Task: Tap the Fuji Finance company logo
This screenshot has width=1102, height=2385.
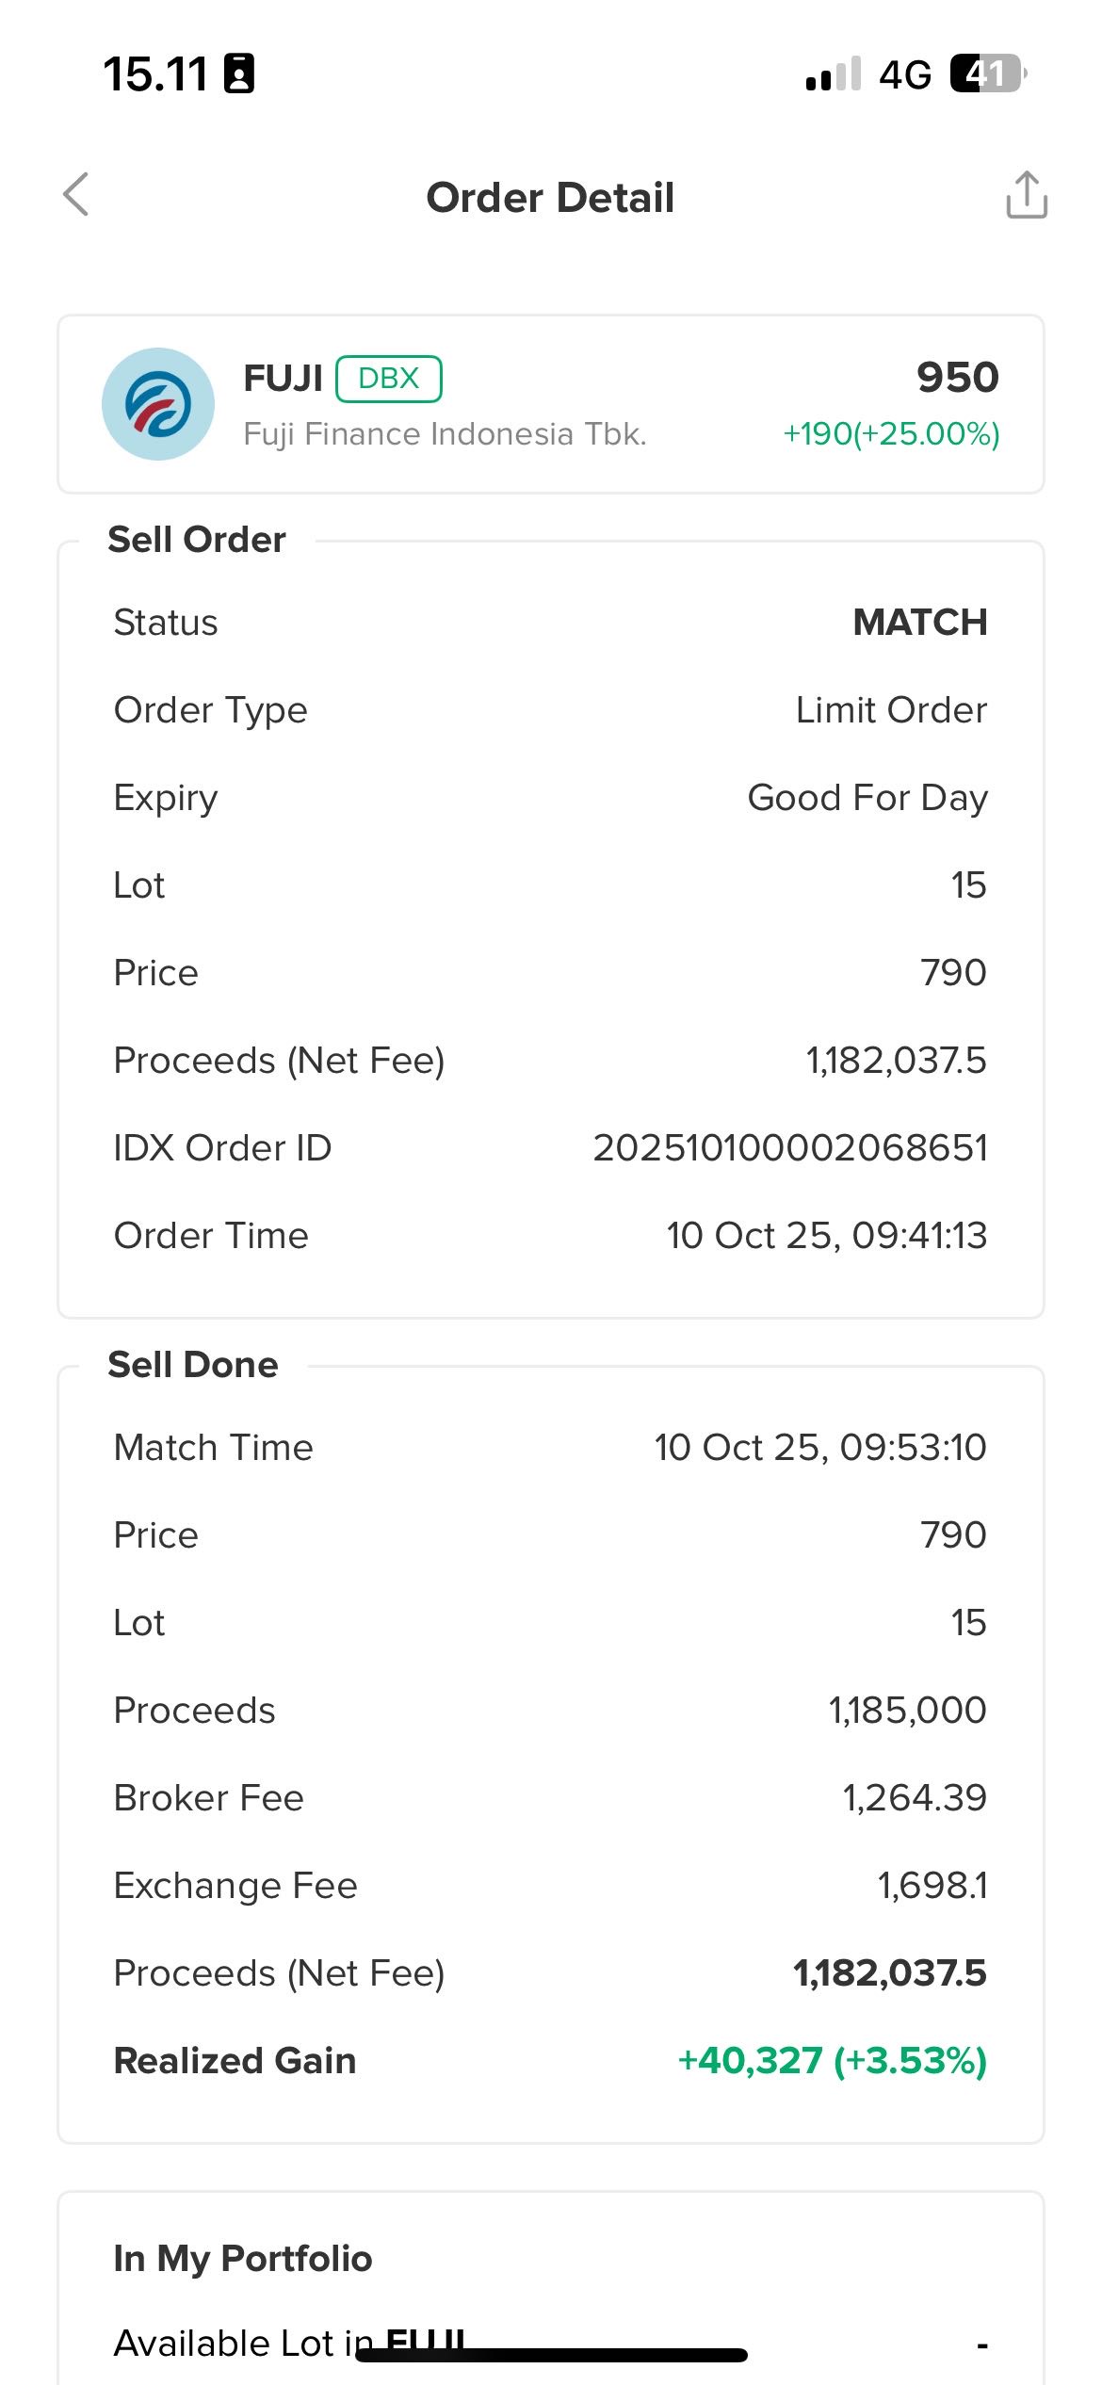Action: 158,404
